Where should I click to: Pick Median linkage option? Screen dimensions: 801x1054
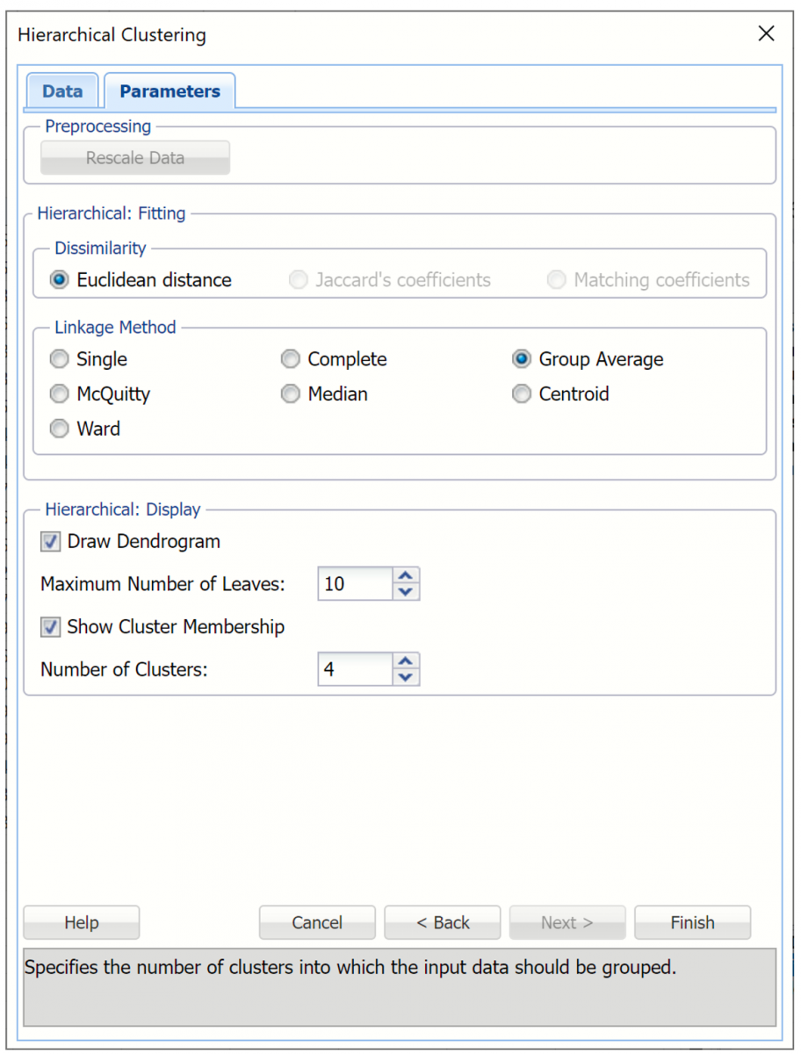point(291,394)
